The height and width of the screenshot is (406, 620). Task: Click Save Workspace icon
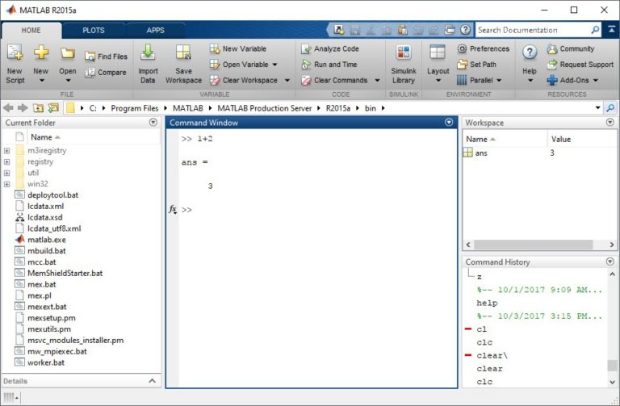(183, 54)
